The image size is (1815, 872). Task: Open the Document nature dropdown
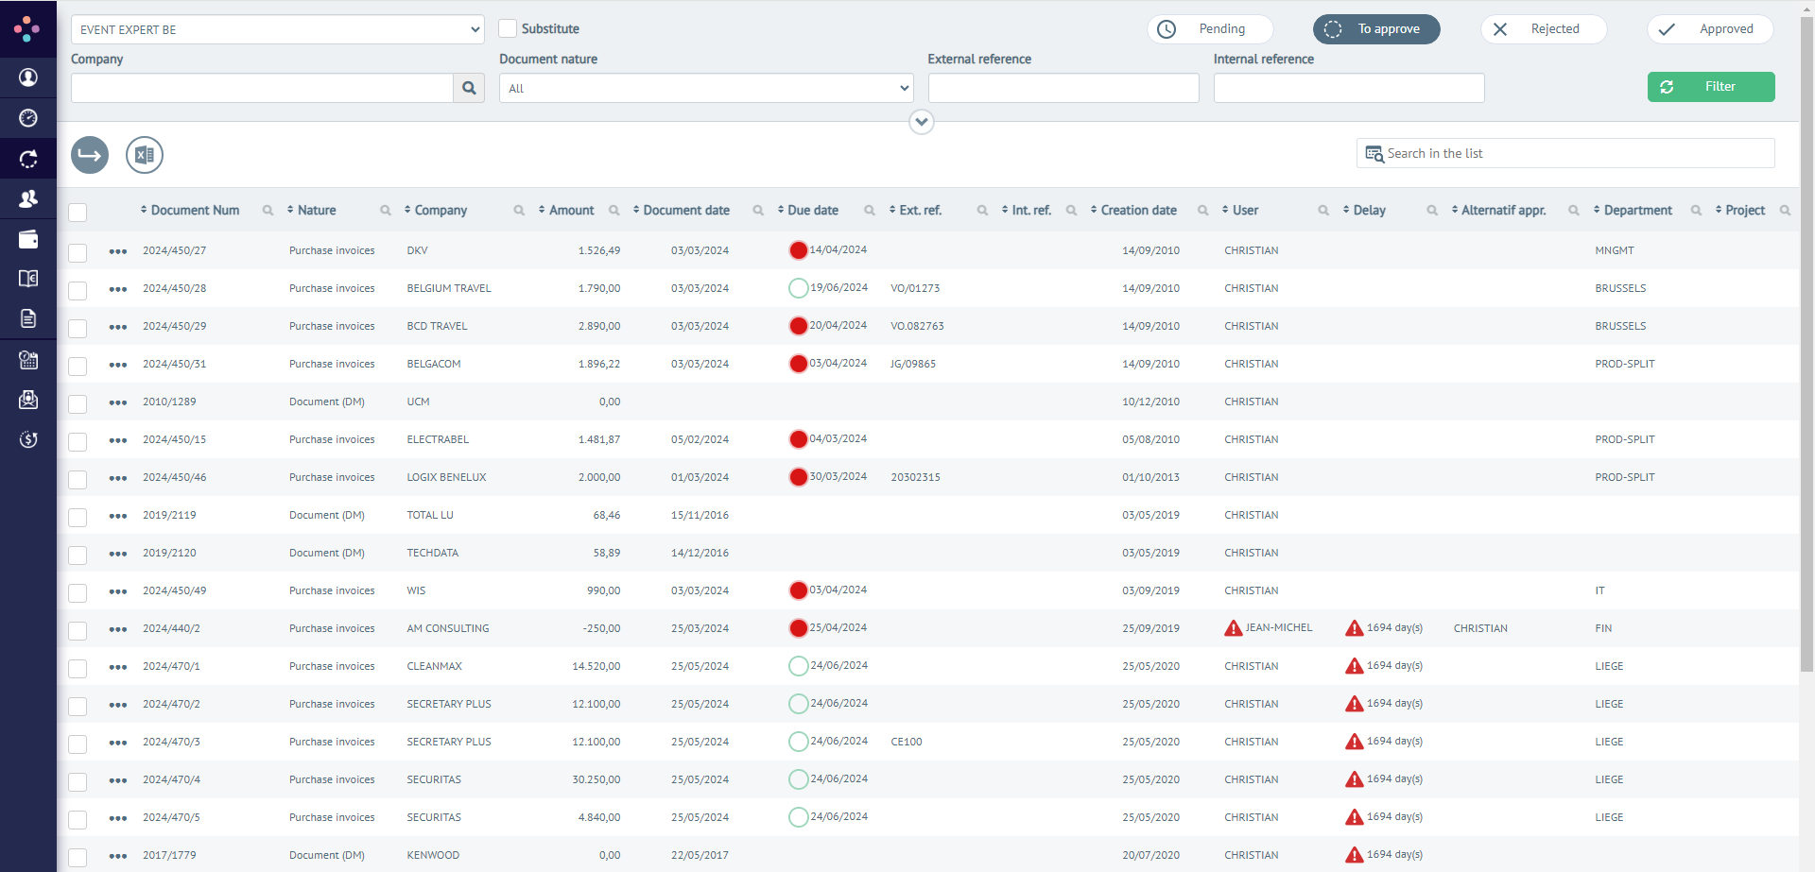(705, 88)
